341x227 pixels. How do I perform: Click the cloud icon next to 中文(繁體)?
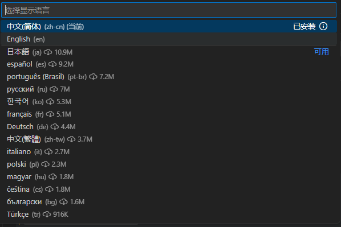click(x=71, y=139)
